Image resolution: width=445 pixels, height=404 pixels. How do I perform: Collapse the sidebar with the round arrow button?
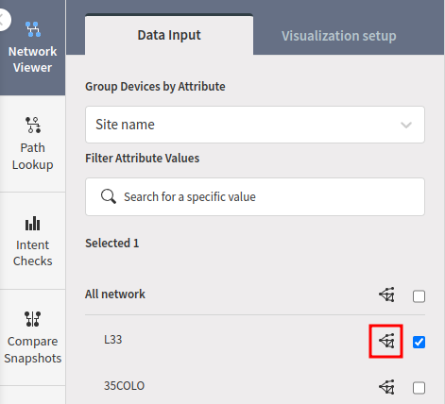(3, 20)
